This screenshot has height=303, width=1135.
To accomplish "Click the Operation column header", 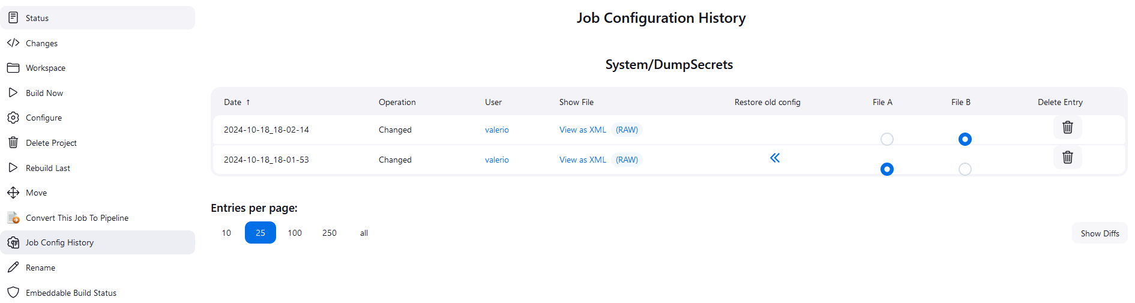I will (397, 102).
